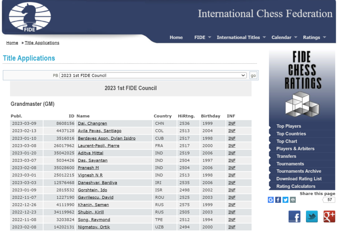Open Top Countries sidebar link
Image resolution: width=339 pixels, height=232 pixels.
tap(291, 134)
